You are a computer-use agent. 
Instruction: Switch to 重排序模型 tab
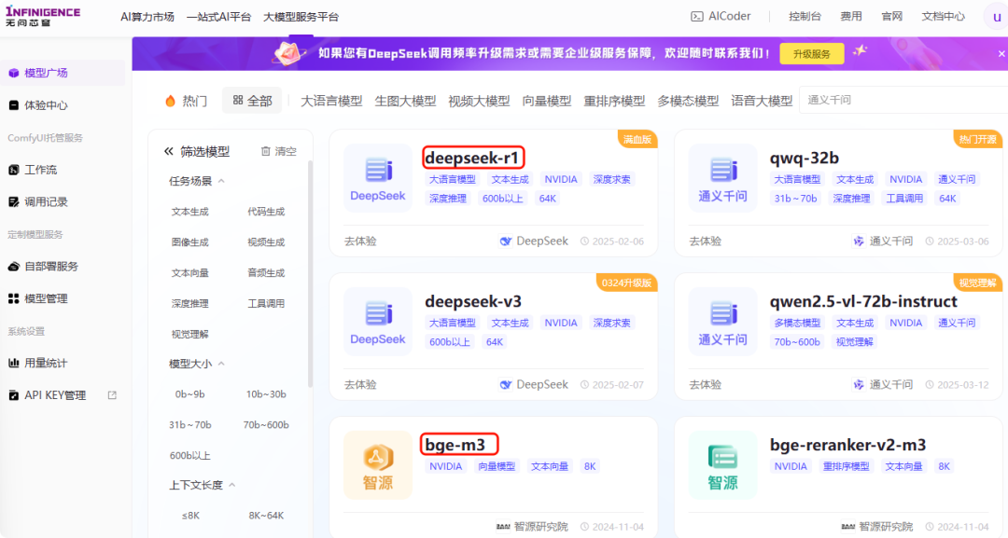point(614,101)
